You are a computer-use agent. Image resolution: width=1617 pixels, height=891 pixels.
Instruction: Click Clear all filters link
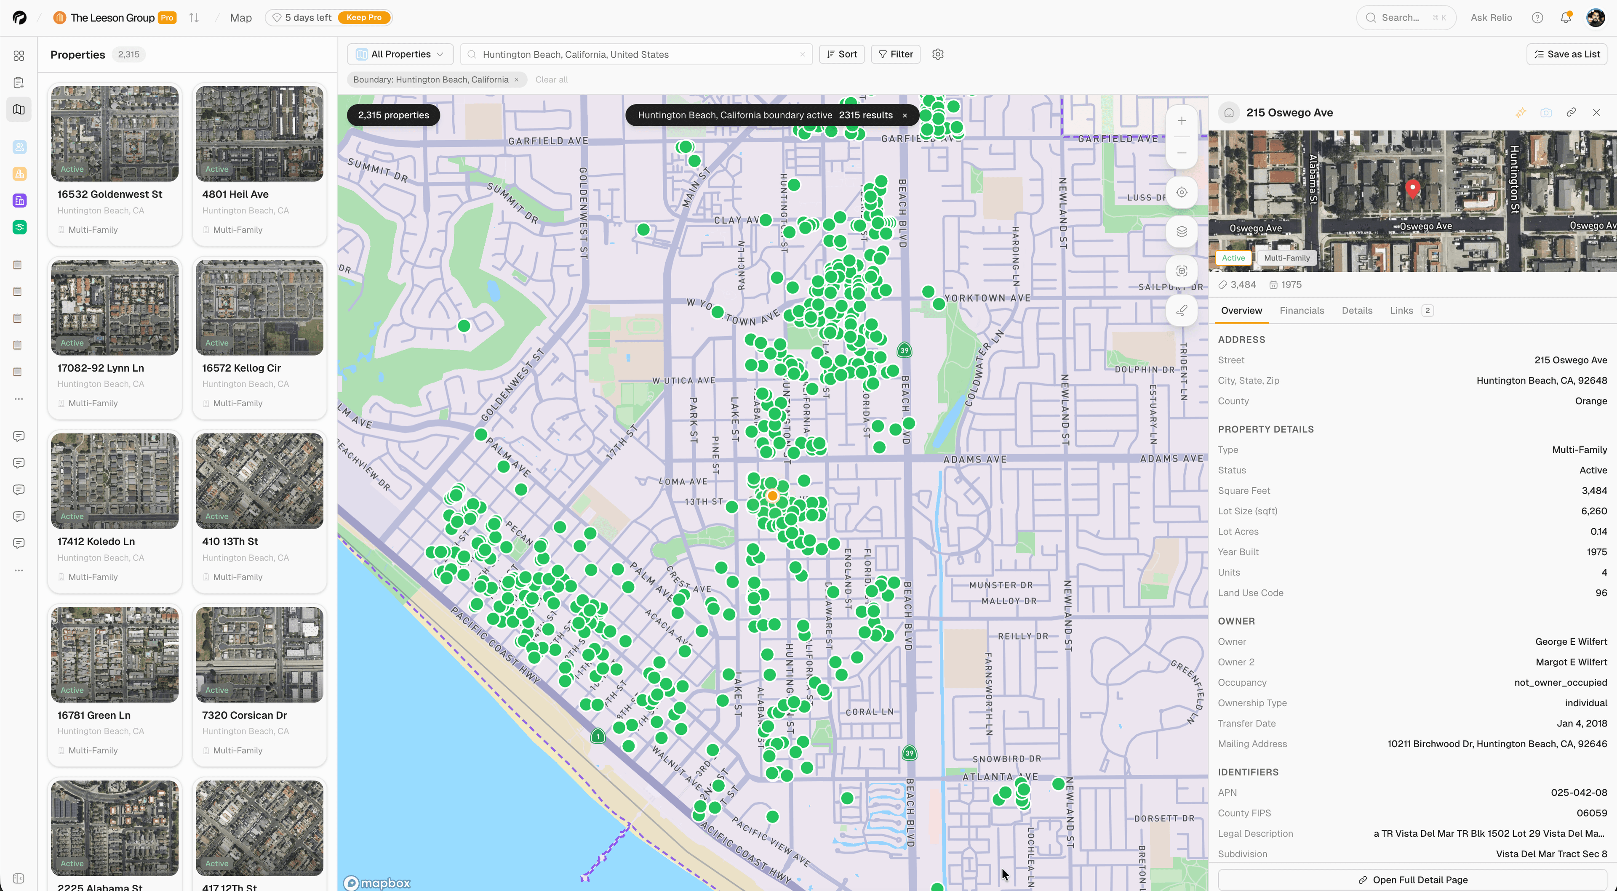[x=551, y=80]
